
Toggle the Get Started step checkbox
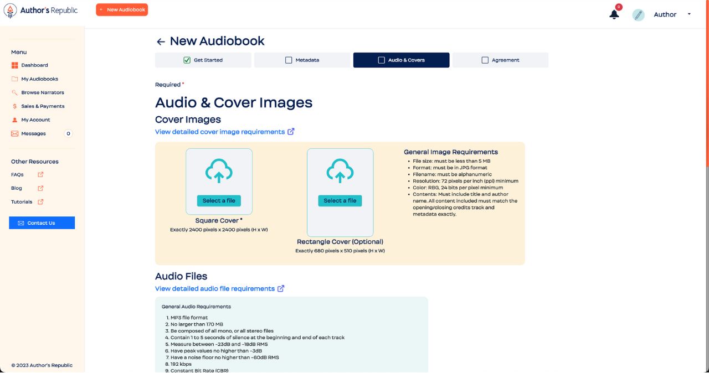pyautogui.click(x=187, y=60)
